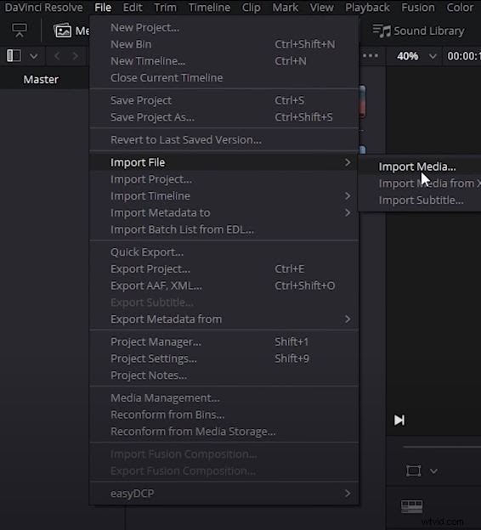Go back with the left arrow
Image resolution: width=481 pixels, height=530 pixels.
tap(57, 56)
